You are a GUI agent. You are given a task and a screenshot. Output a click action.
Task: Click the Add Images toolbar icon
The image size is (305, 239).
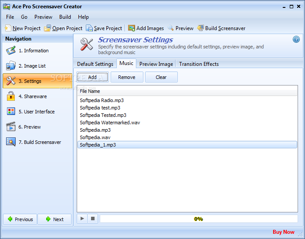point(132,28)
